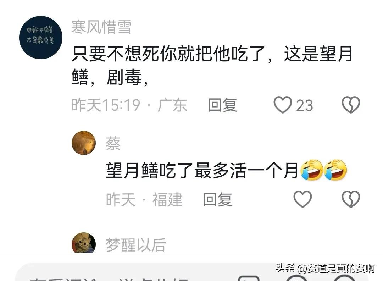
Task: Tap the emoji icon in comment bar
Action: [344, 278]
